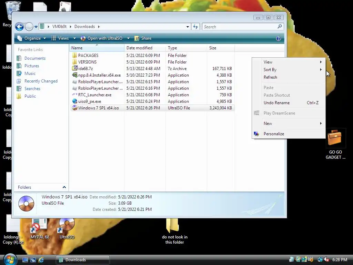The width and height of the screenshot is (353, 265).
Task: Click the Share toolbar button
Action: point(143,38)
